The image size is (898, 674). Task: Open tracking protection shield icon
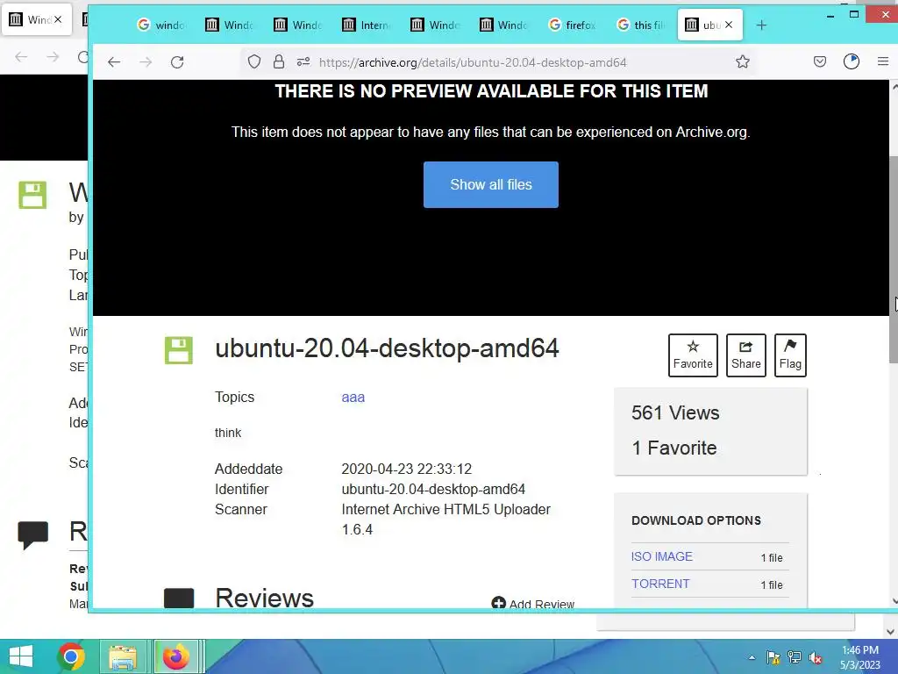point(254,62)
